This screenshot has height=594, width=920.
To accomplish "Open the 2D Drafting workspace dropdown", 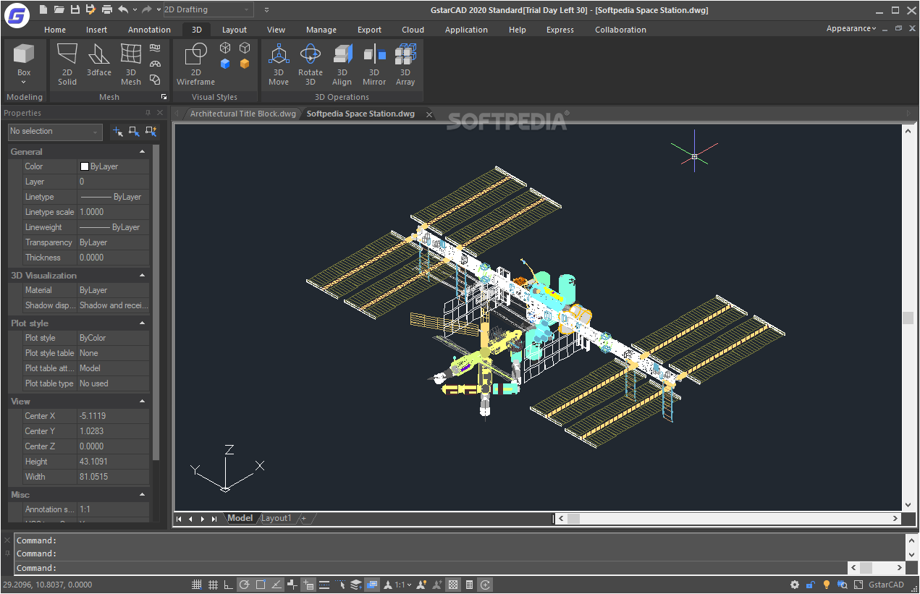I will (x=207, y=9).
